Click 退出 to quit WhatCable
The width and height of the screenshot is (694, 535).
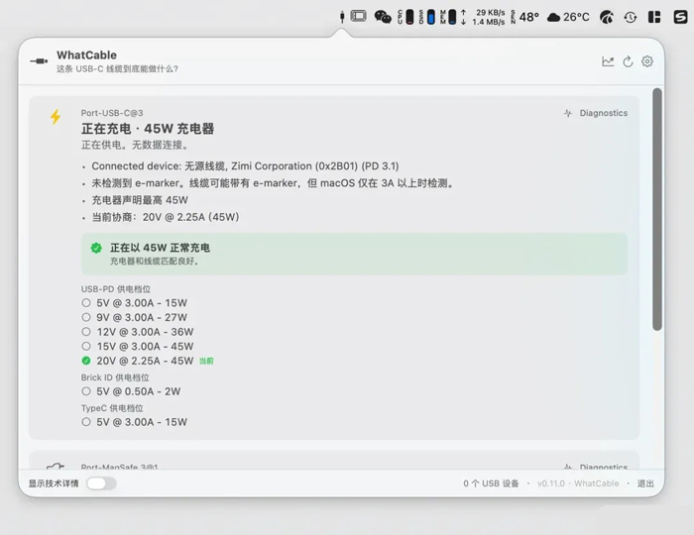click(645, 483)
